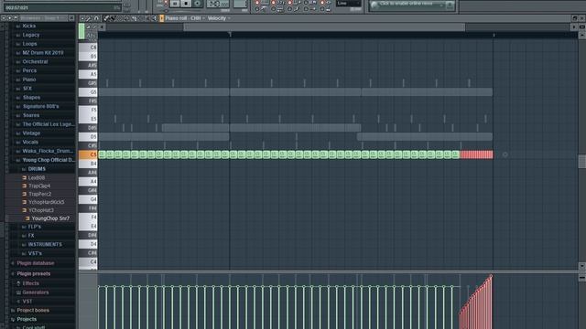Click the G5 piano key
The width and height of the screenshot is (586, 329).
pyautogui.click(x=88, y=92)
